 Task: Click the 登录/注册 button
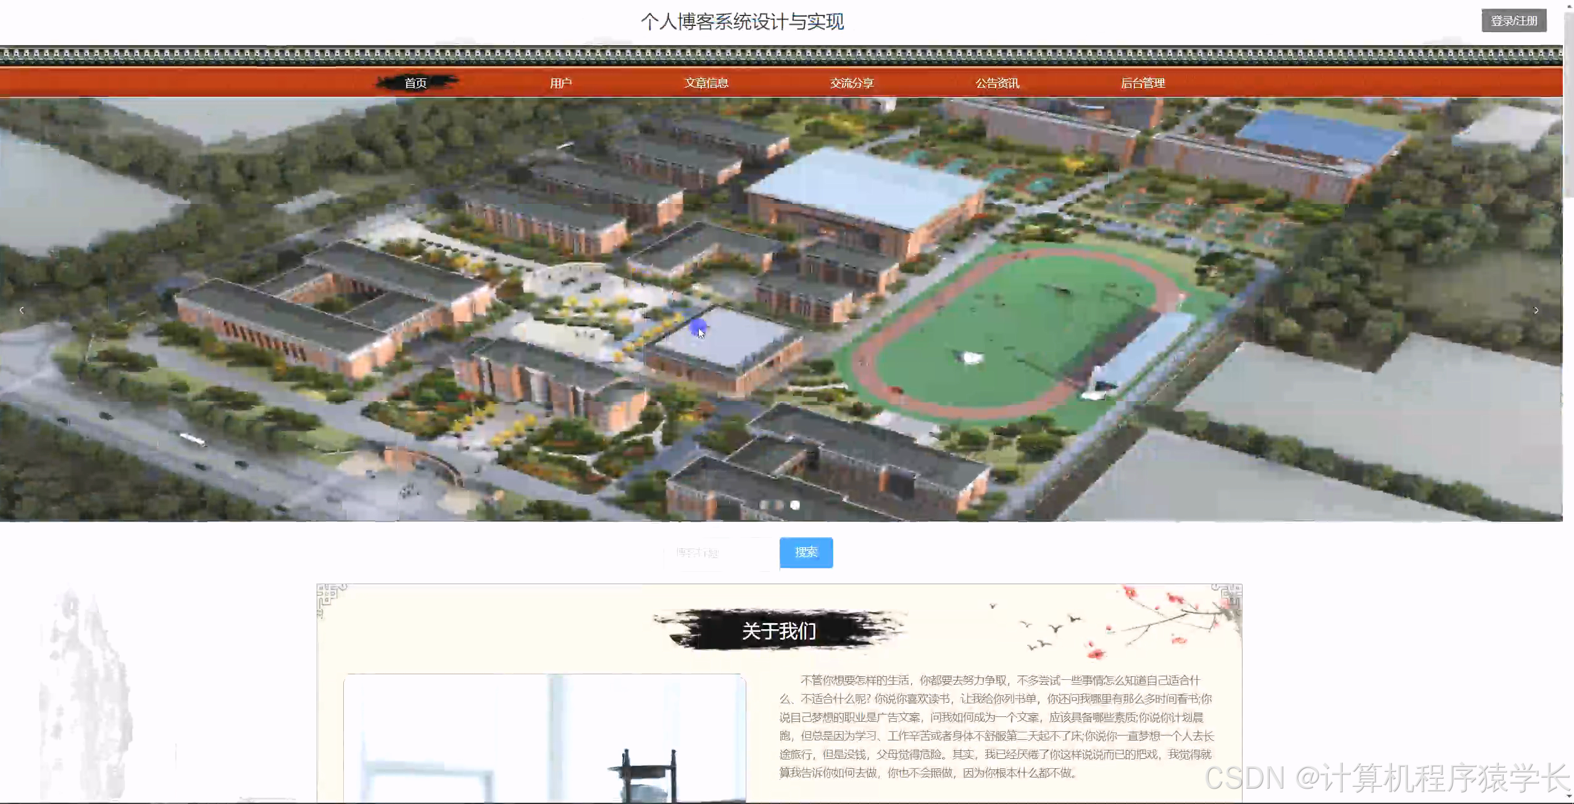tap(1514, 20)
